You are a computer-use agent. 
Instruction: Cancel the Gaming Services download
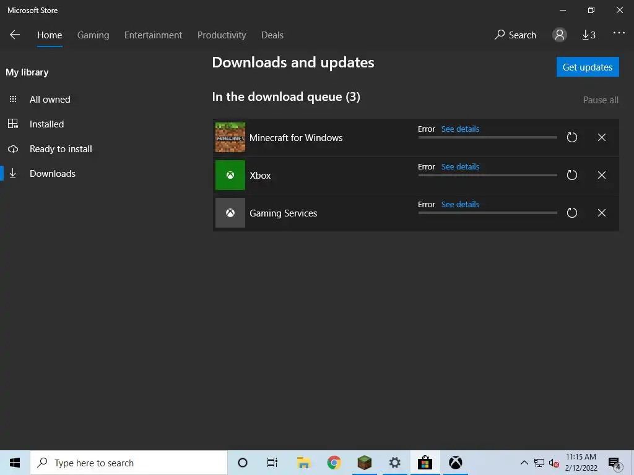[x=602, y=213]
